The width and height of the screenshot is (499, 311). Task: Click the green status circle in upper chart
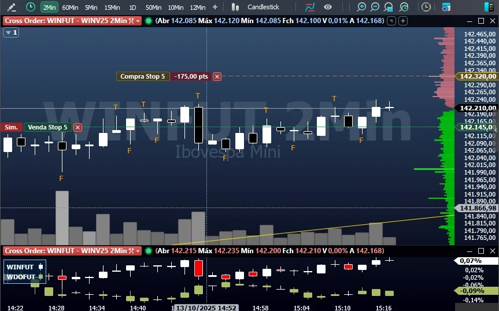(x=148, y=21)
